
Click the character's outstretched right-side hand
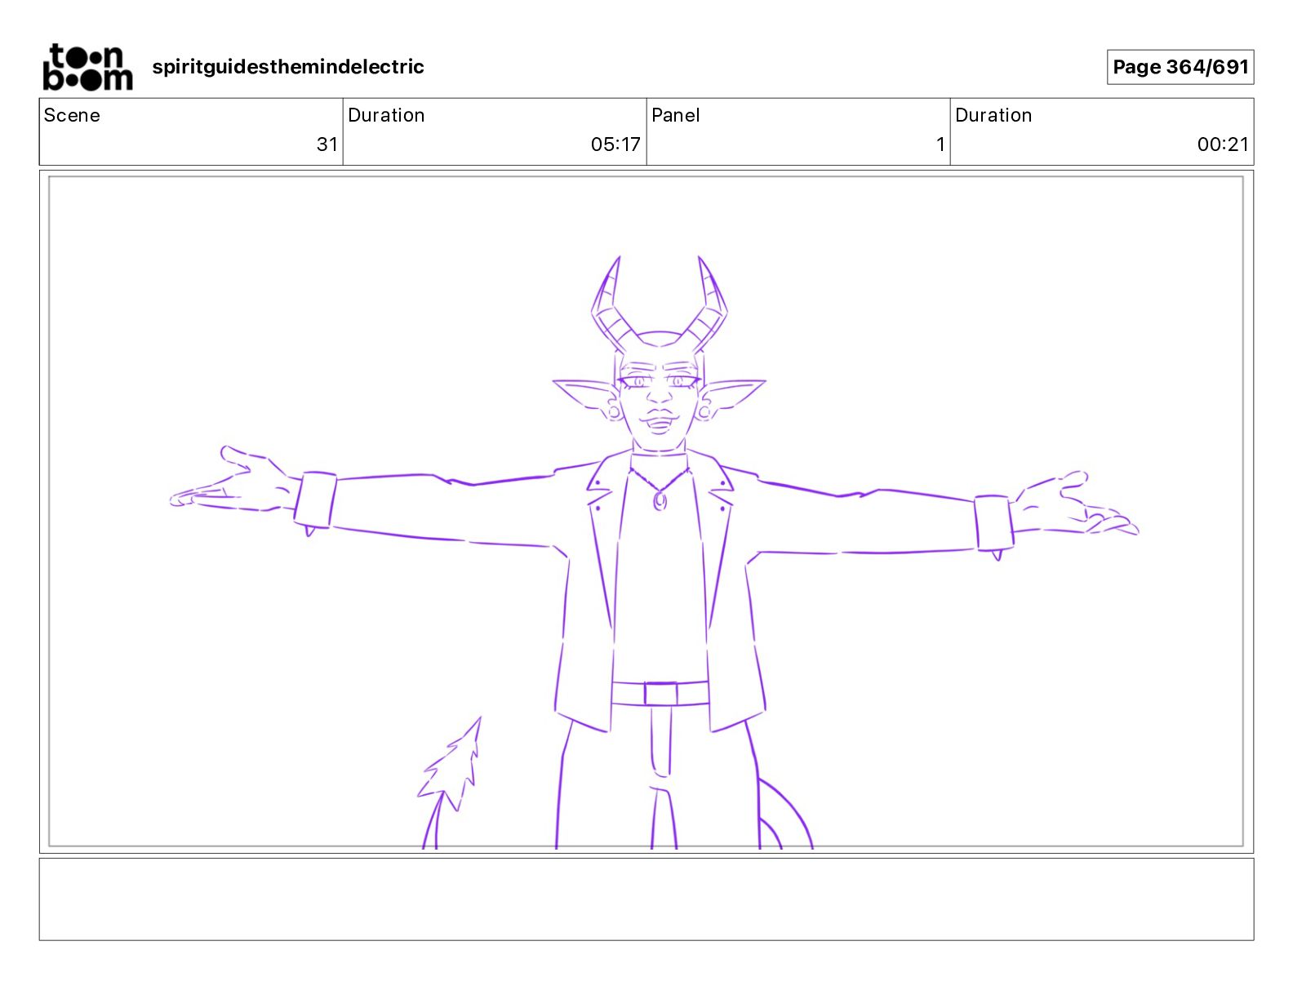click(x=1073, y=506)
